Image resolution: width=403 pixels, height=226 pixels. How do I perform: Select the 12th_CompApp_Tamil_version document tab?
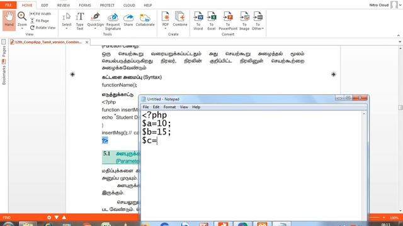48,42
